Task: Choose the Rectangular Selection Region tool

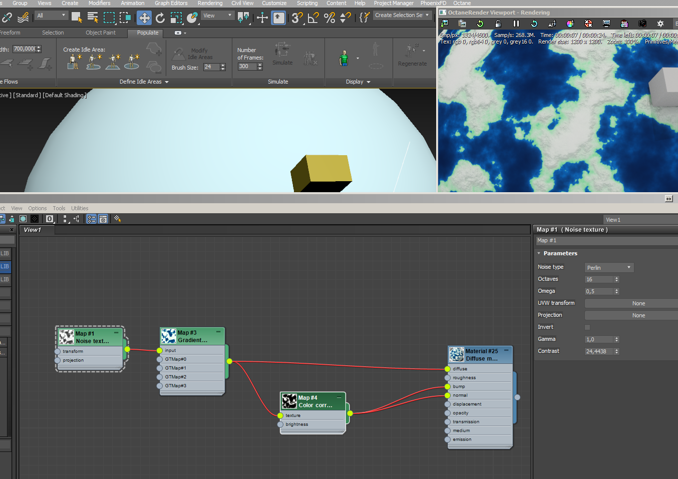Action: point(109,18)
